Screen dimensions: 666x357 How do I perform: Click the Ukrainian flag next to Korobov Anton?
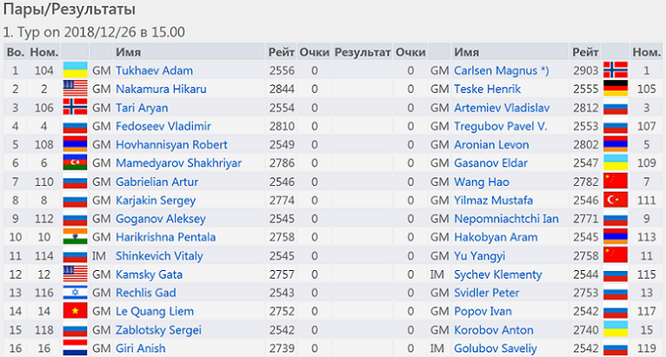tap(615, 329)
